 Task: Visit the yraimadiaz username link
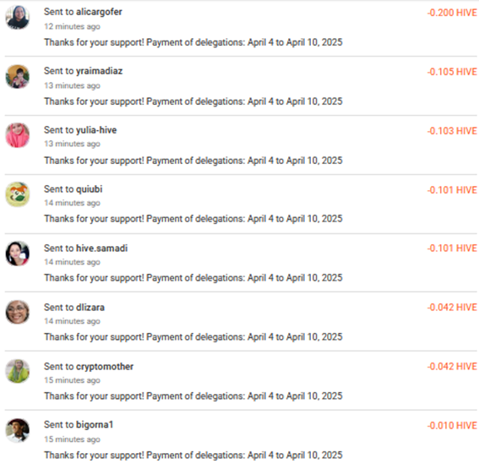point(100,71)
